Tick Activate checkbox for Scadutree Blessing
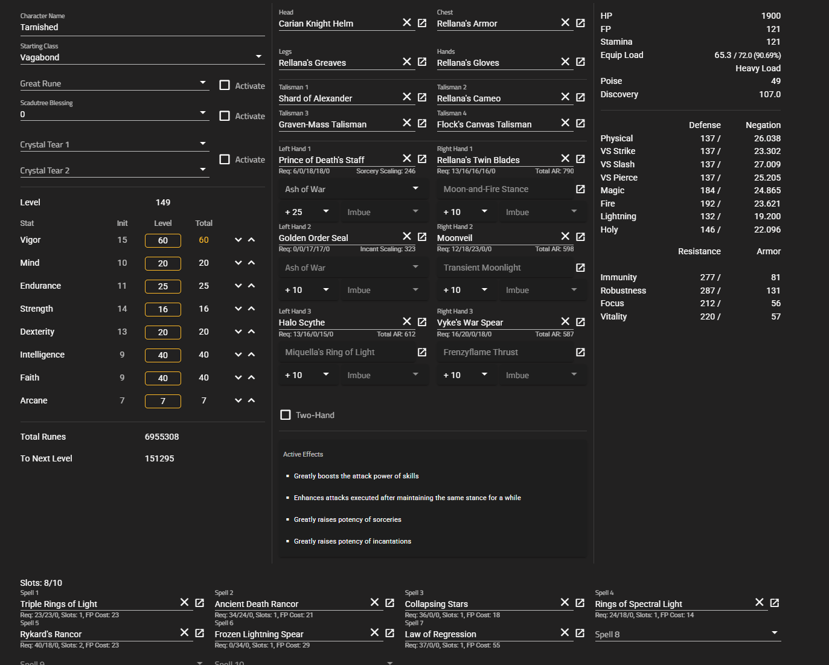 pos(225,116)
